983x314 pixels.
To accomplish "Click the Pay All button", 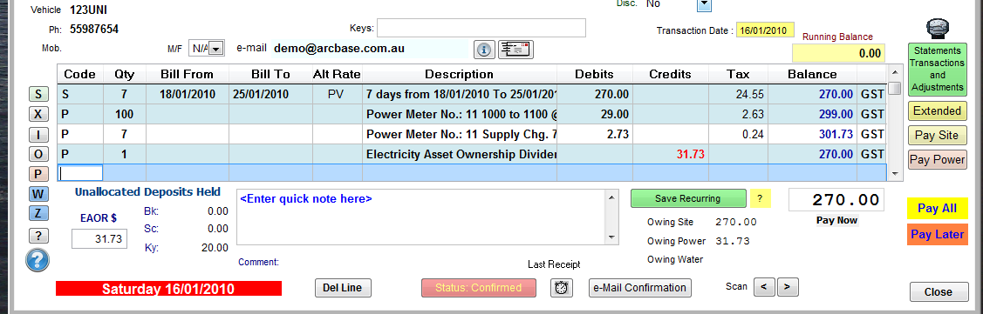I will 937,208.
